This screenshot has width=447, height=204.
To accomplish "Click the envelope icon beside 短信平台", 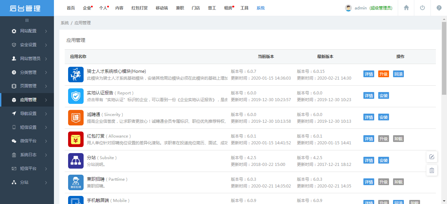I will tap(14, 169).
